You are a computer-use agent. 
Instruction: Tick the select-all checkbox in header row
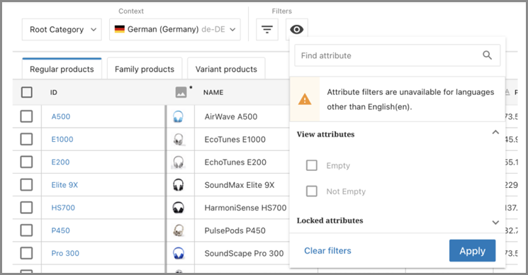point(27,92)
